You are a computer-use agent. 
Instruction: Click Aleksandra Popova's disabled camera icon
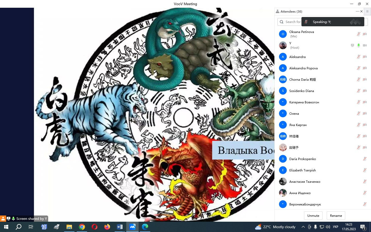[x=365, y=68]
